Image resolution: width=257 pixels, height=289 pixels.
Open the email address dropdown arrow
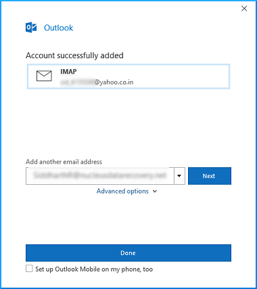point(179,176)
